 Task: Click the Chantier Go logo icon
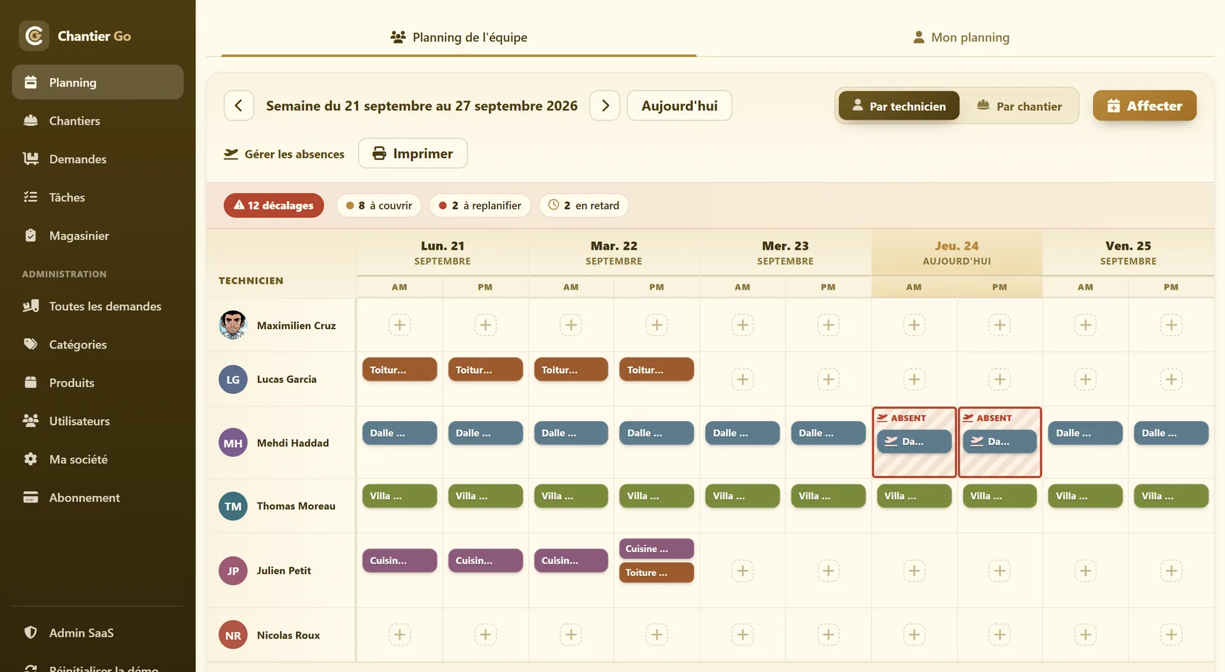click(x=34, y=35)
